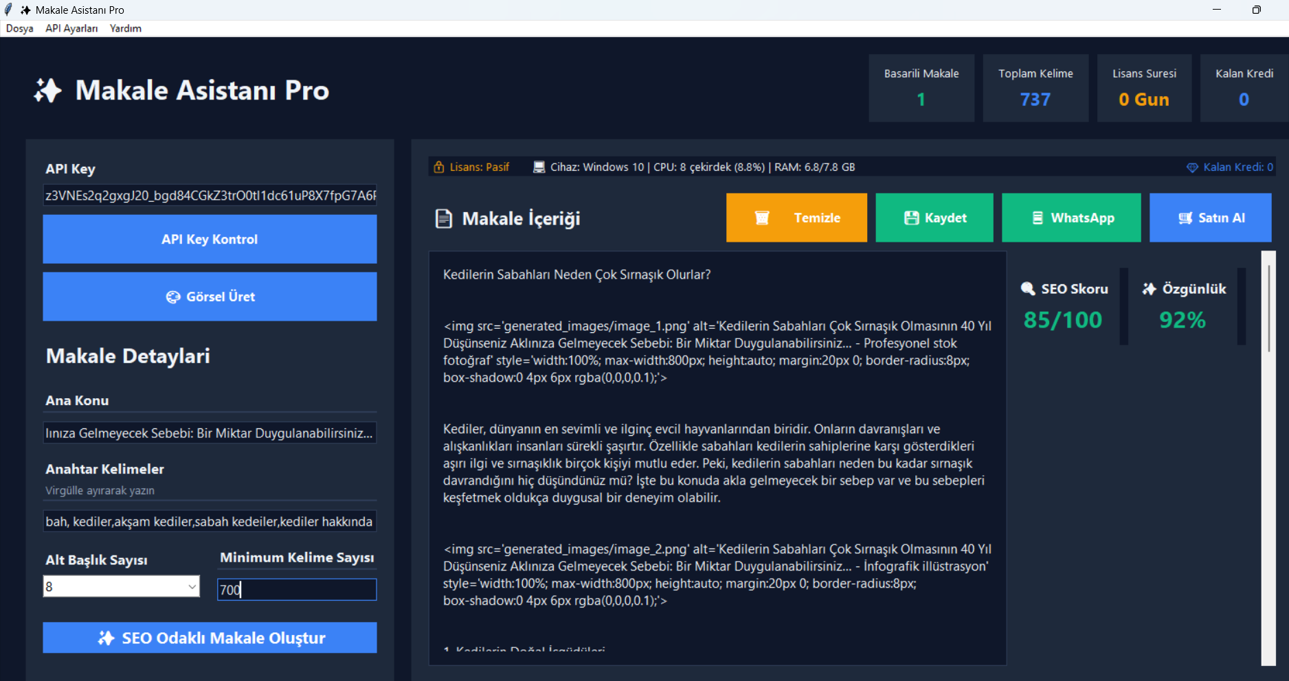
Task: Clear the article with Temizle button
Action: (x=796, y=218)
